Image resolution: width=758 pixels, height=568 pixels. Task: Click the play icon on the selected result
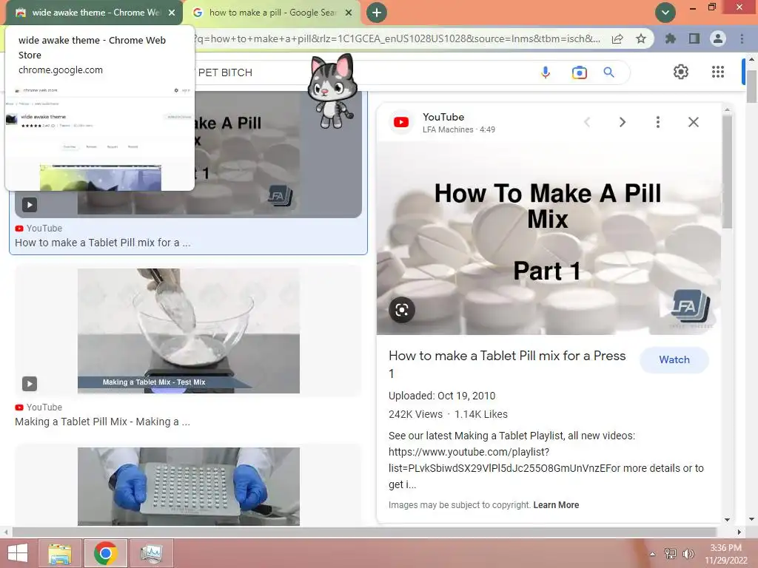pyautogui.click(x=30, y=205)
